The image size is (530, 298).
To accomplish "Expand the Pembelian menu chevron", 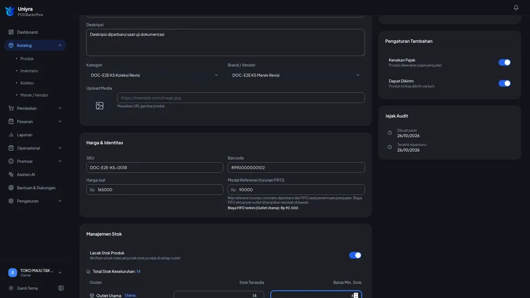I will pyautogui.click(x=60, y=108).
